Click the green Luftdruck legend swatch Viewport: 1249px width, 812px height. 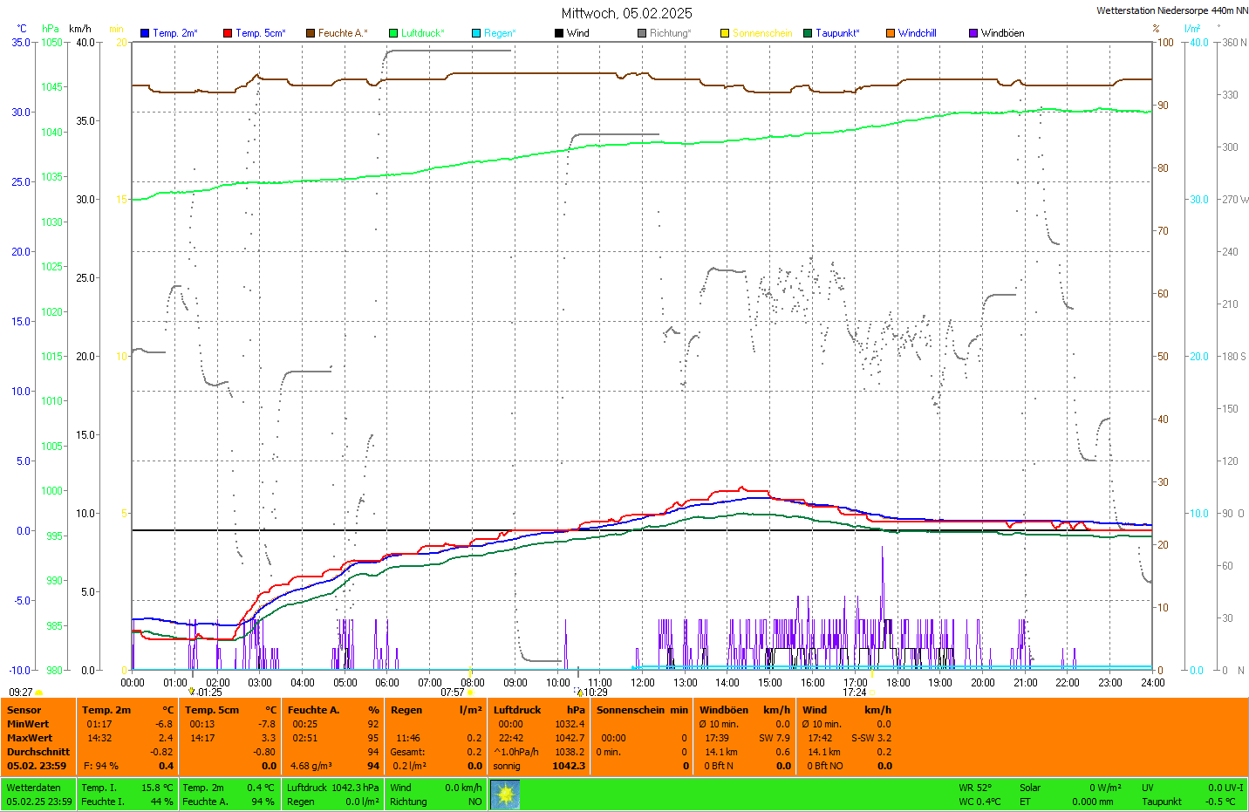[x=393, y=33]
